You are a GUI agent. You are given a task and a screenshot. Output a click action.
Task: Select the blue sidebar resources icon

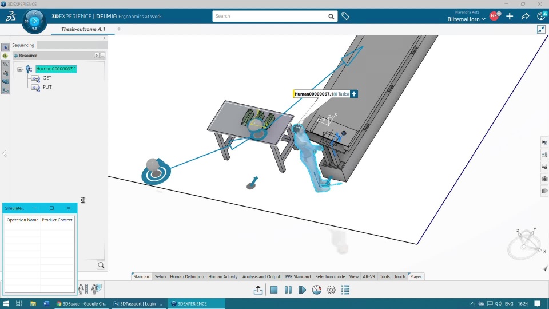click(x=5, y=81)
